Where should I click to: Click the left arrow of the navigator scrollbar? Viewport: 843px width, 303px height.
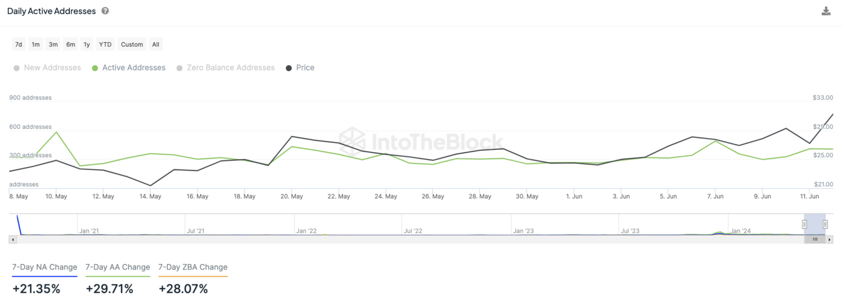(12, 239)
